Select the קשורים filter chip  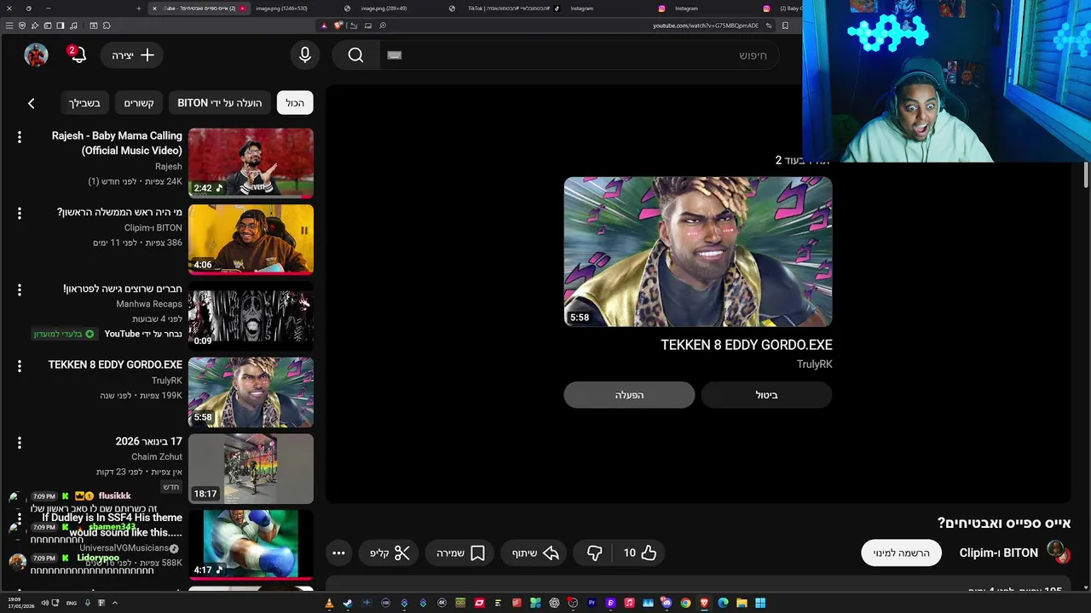pyautogui.click(x=139, y=103)
